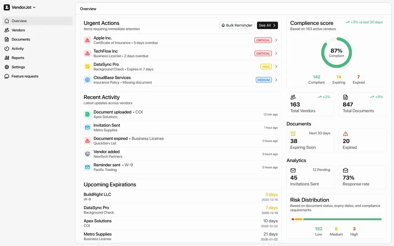Screen dimensions: 394x246
Task: Click the 87% compliance donut chart
Action: click(336, 53)
